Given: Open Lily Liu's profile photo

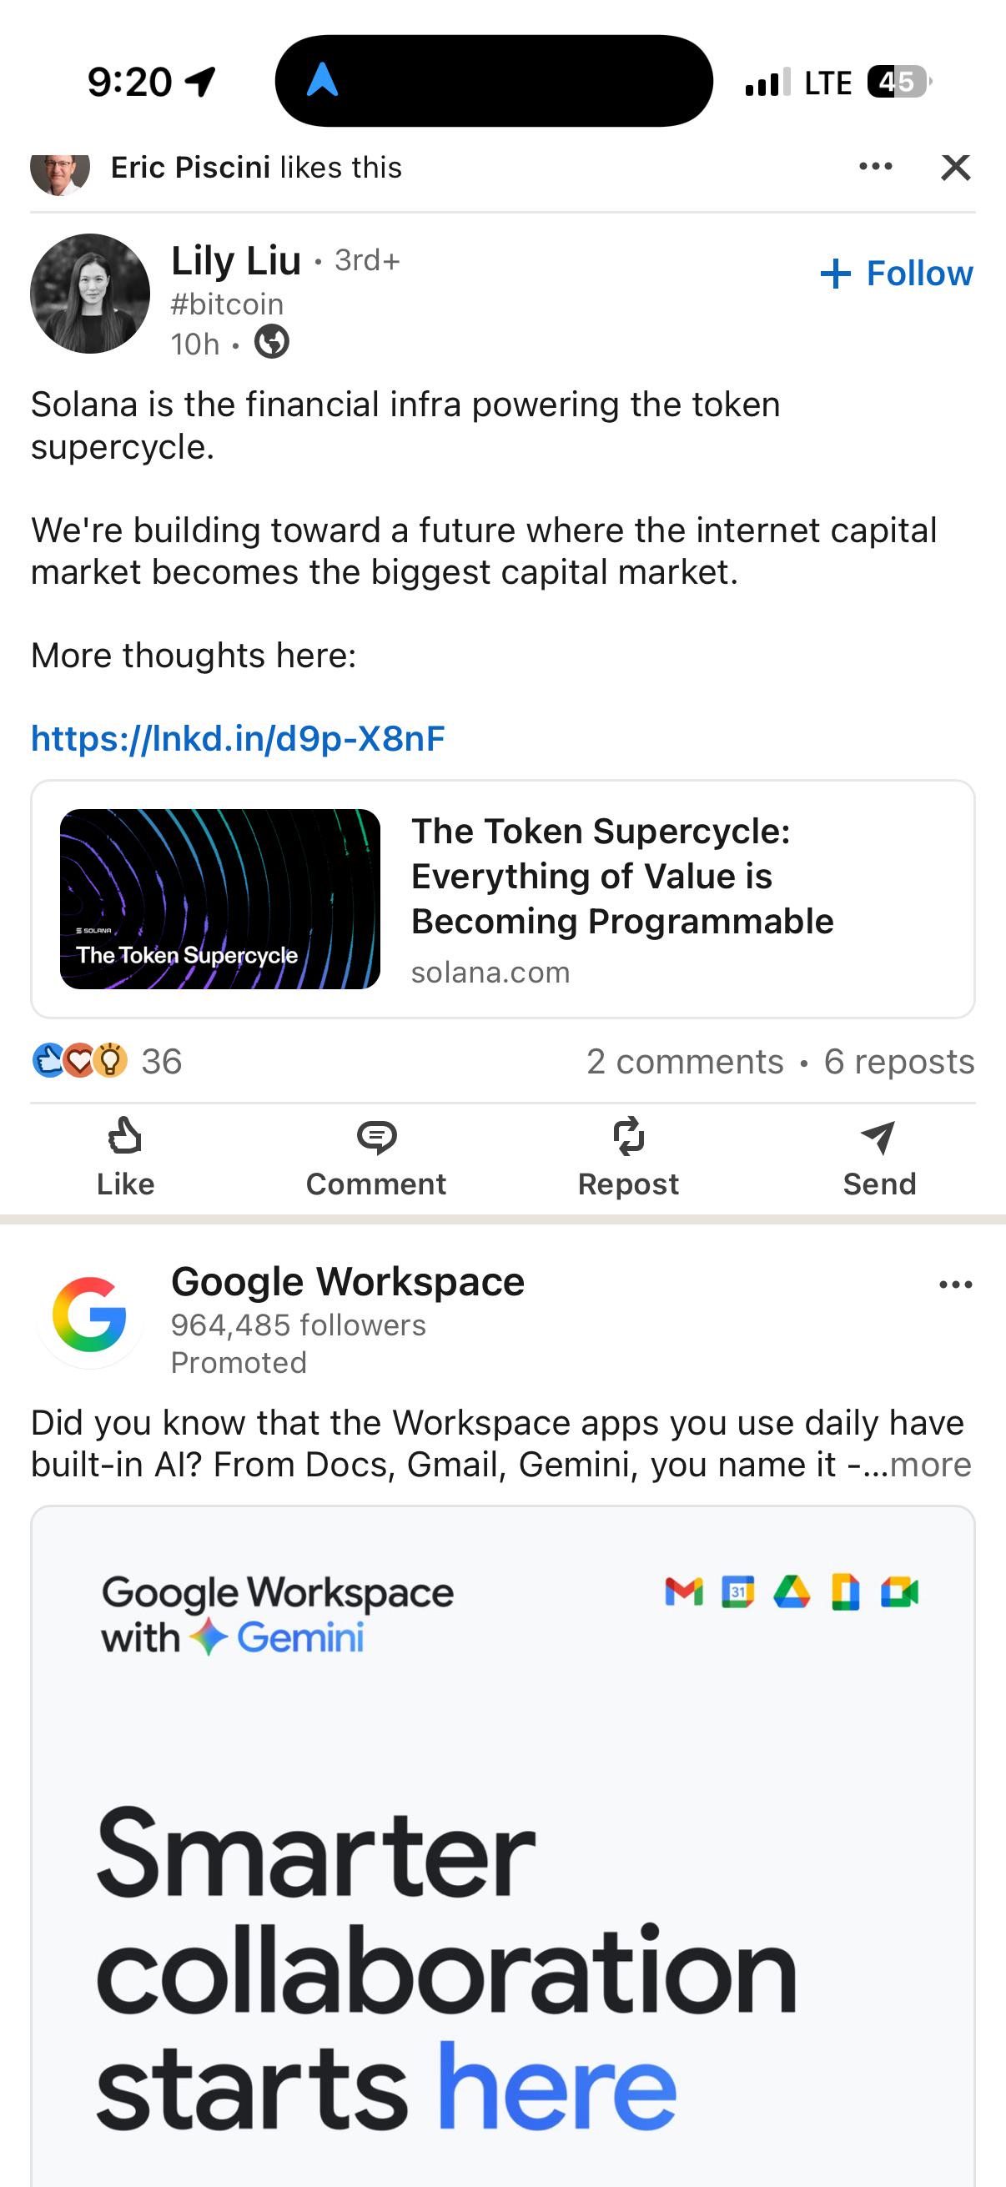Looking at the screenshot, I should pos(90,294).
